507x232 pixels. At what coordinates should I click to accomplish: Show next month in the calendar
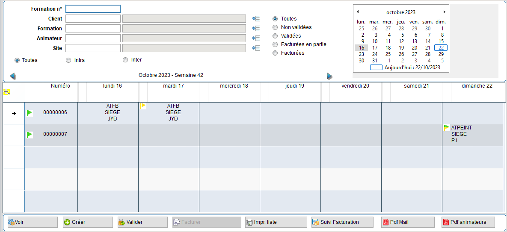(x=445, y=12)
